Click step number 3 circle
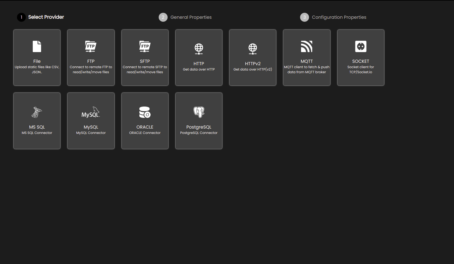 (305, 17)
